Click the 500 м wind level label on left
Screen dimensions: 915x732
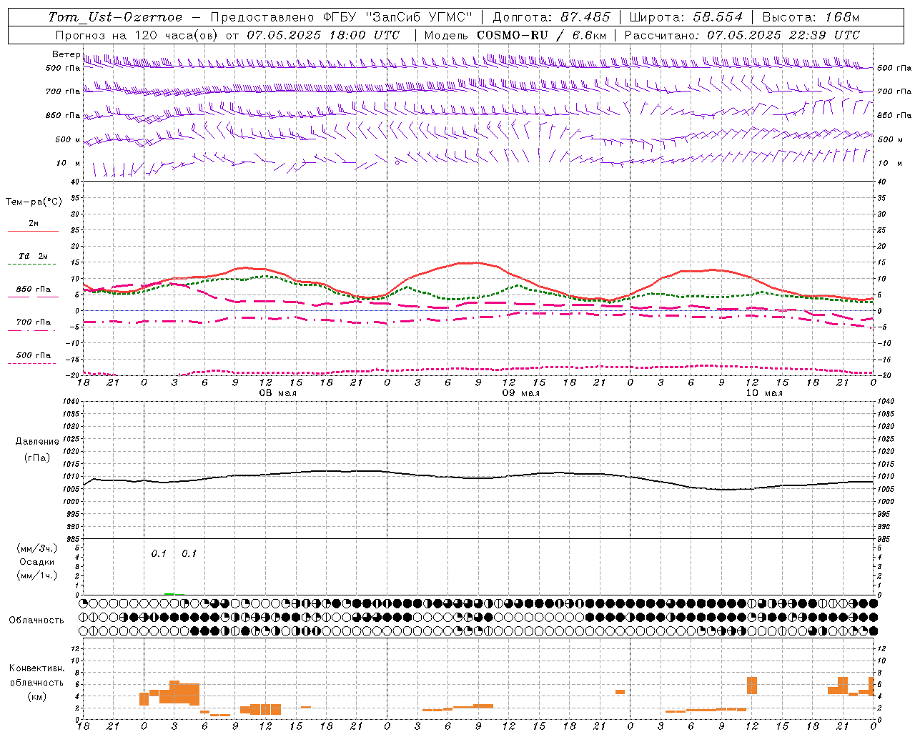(68, 139)
